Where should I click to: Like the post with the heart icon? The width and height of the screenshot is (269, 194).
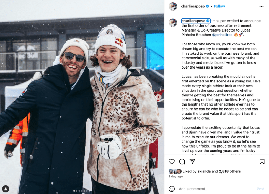tap(172, 161)
